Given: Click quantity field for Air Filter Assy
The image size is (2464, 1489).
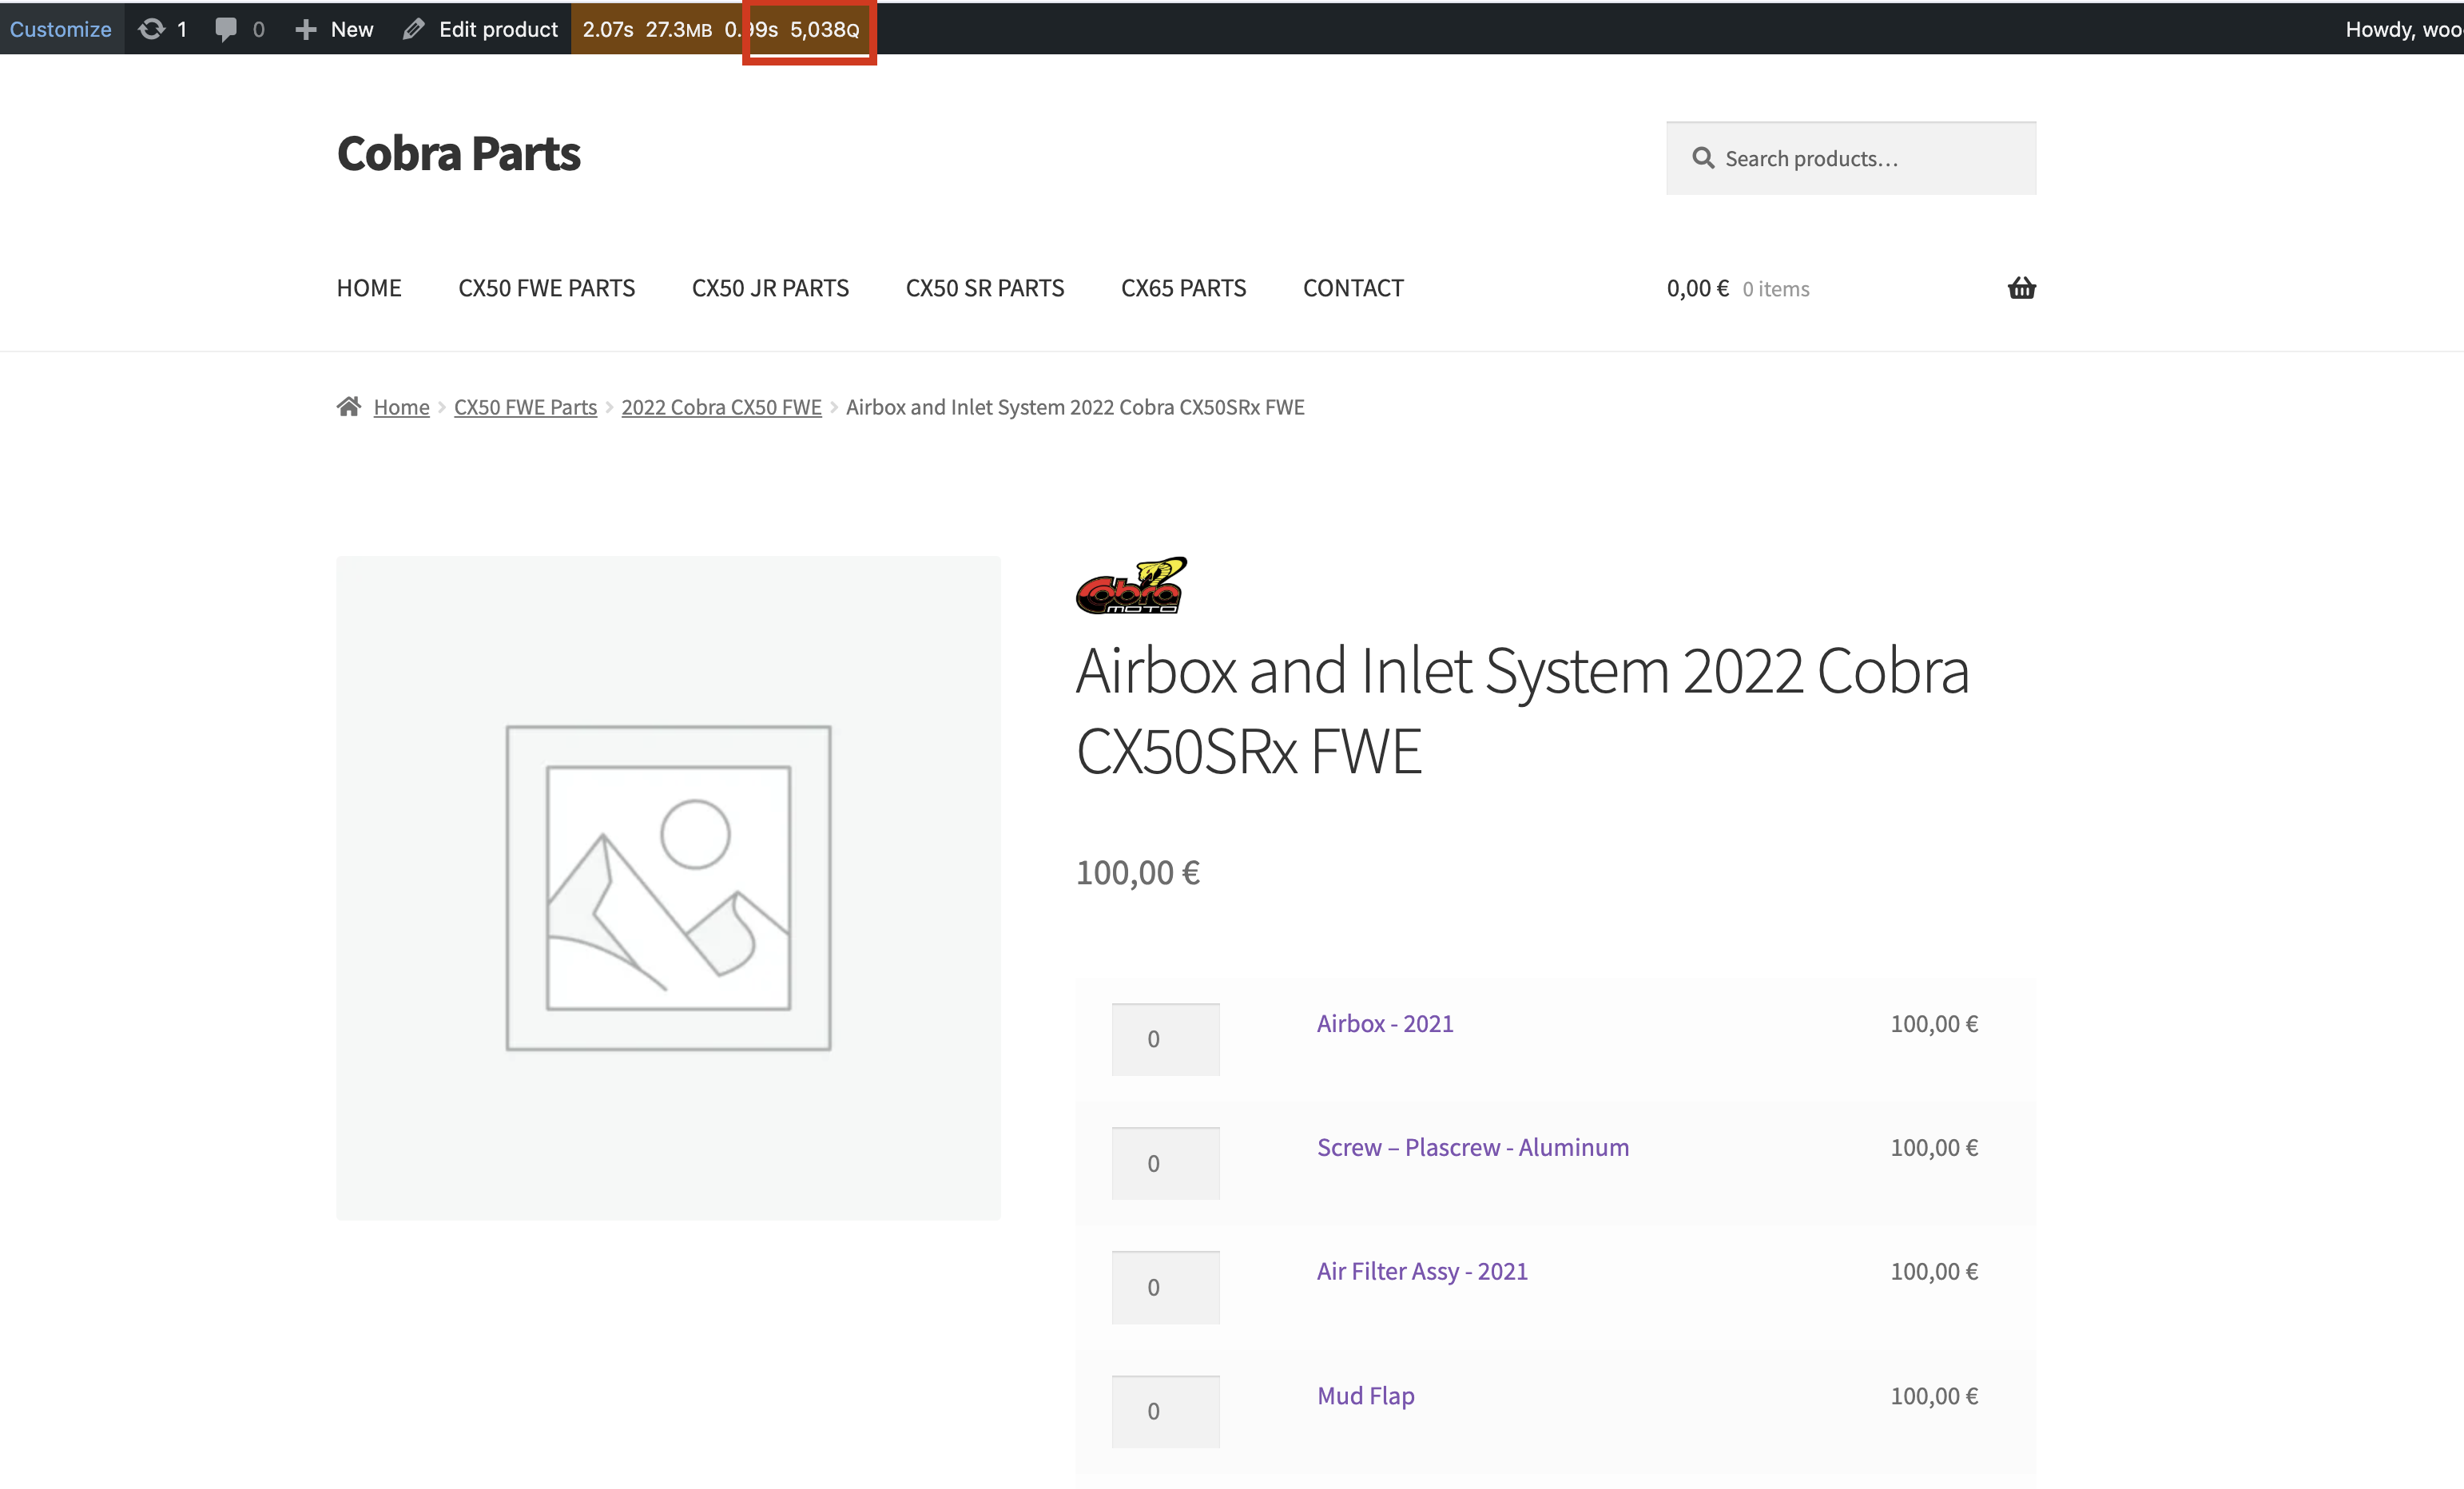Looking at the screenshot, I should click(x=1165, y=1287).
